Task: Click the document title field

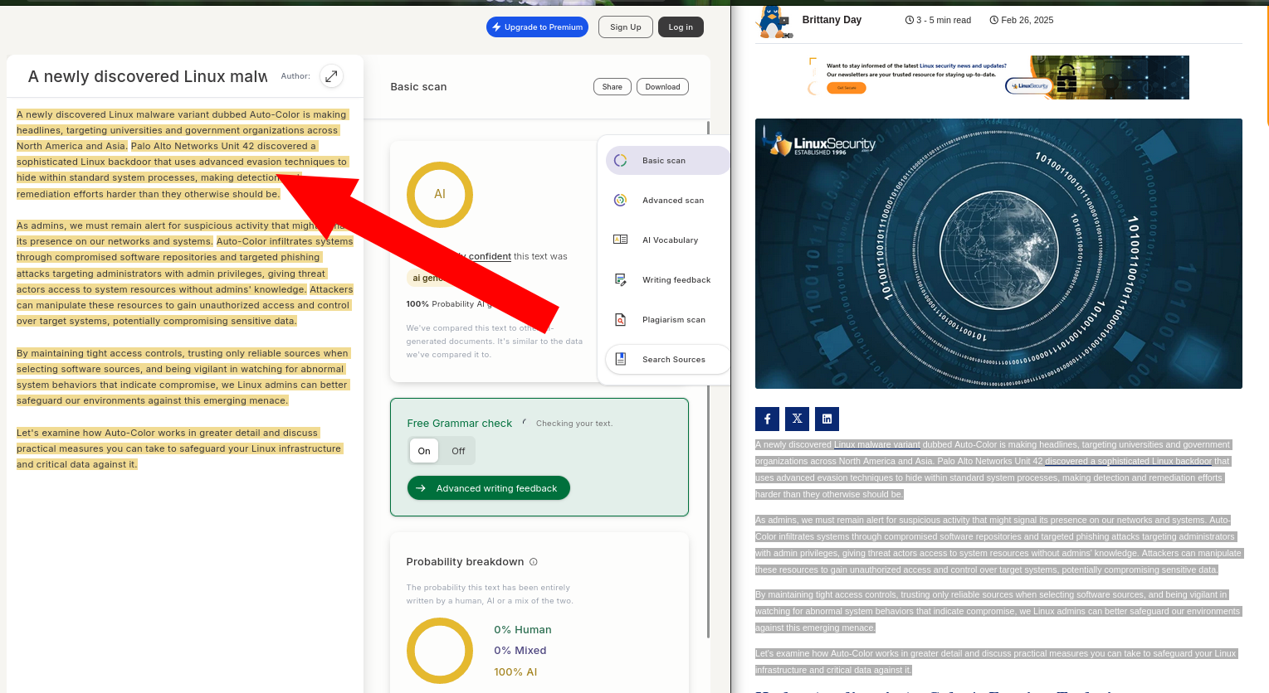Action: (148, 76)
